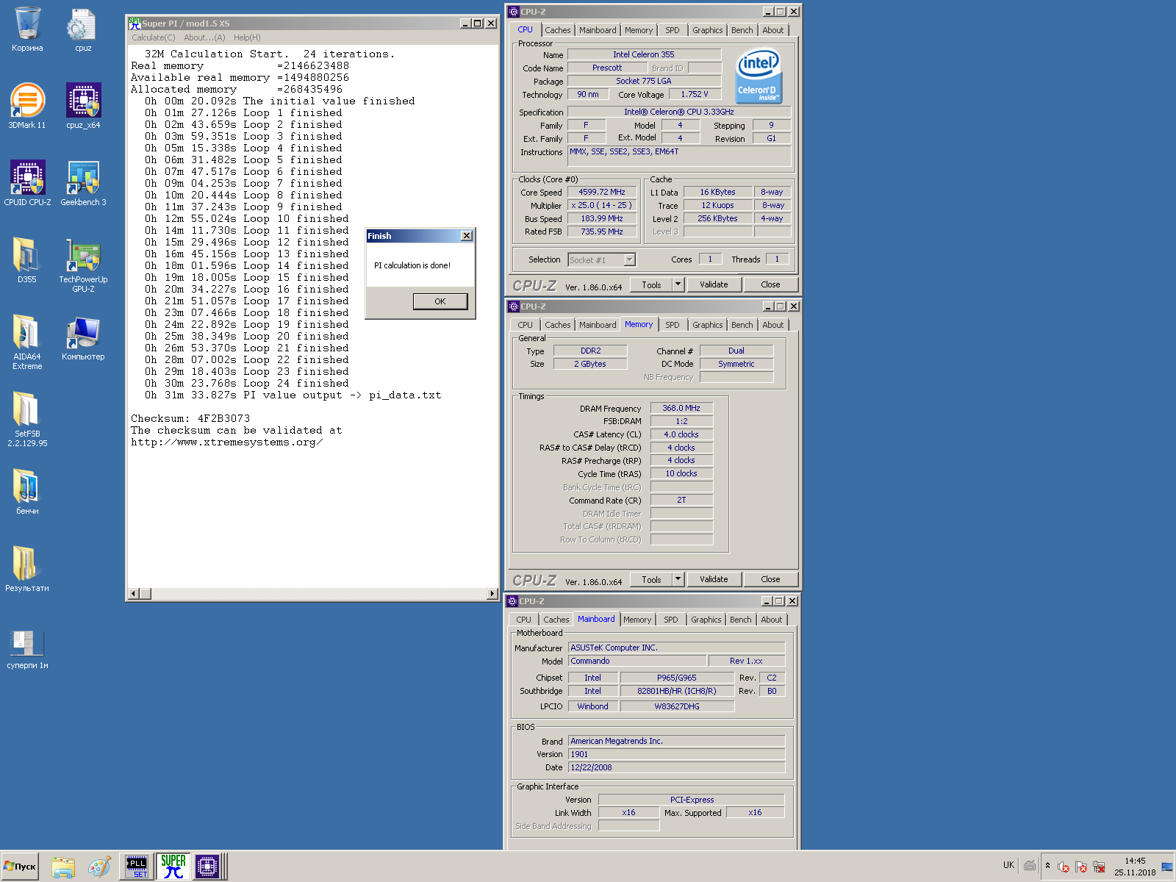
Task: Switch to CPU tab in middle CPU-Z window
Action: coord(525,325)
